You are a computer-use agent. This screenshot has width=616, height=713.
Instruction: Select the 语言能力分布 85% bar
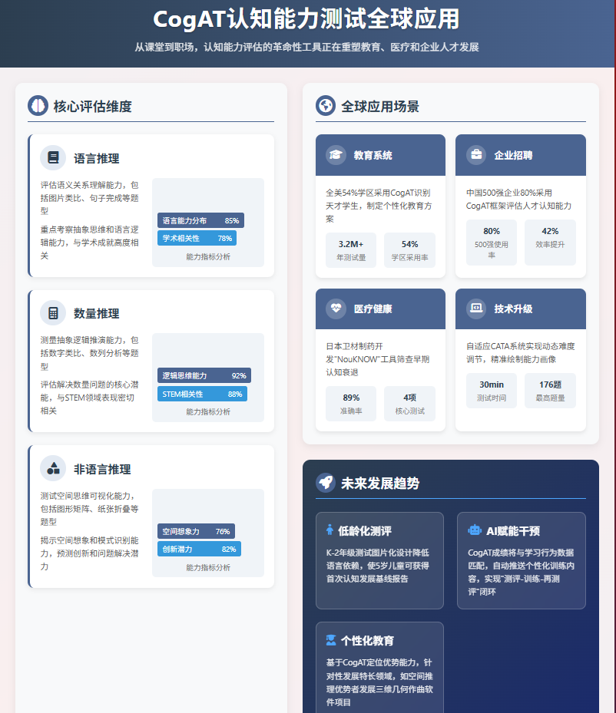click(x=200, y=220)
